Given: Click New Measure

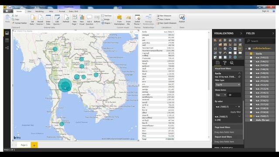Looking at the screenshot, I should (164, 16).
